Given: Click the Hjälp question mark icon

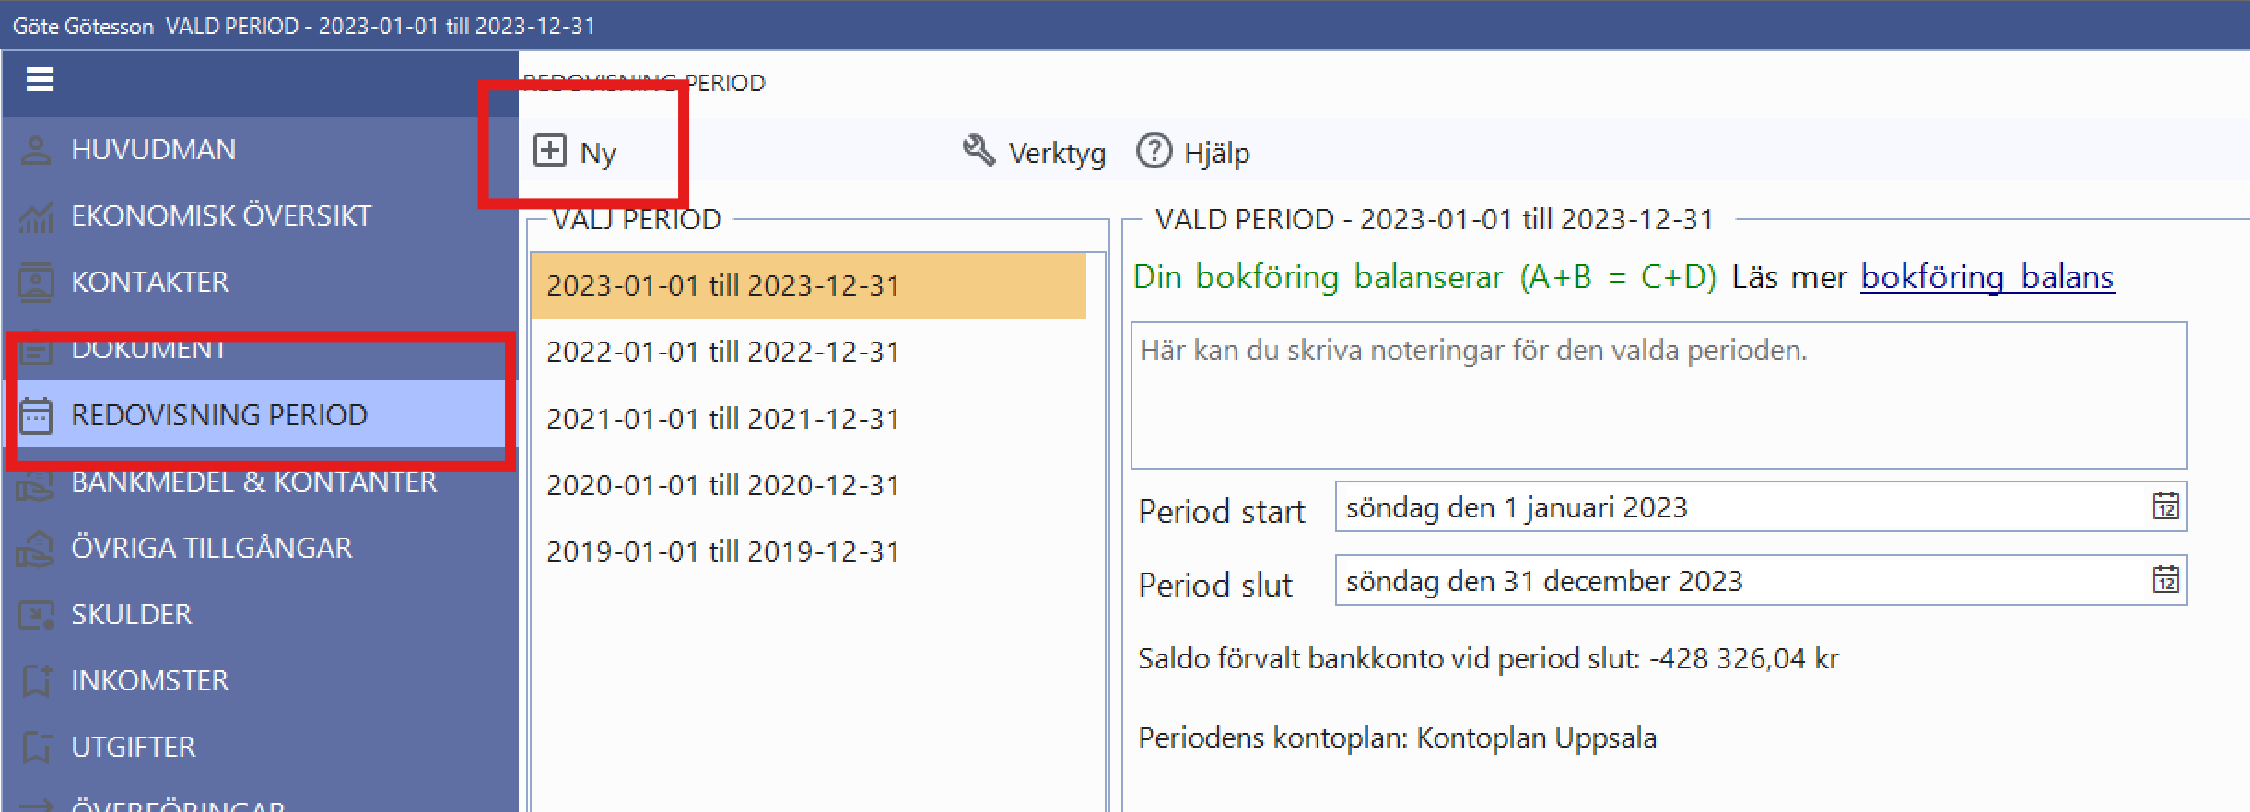Looking at the screenshot, I should 1154,151.
